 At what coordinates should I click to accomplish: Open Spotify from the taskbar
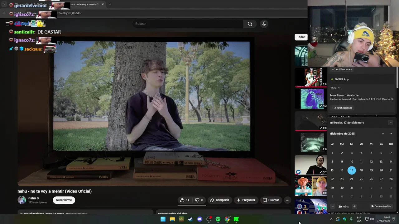pos(218,219)
